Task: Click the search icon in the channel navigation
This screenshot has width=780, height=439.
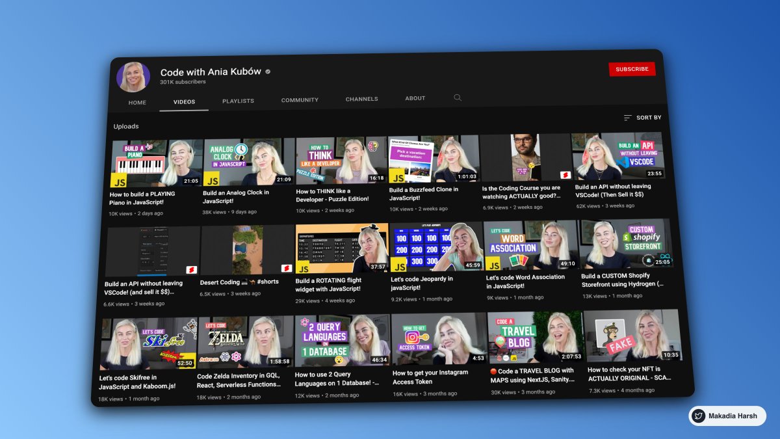Action: 458,97
